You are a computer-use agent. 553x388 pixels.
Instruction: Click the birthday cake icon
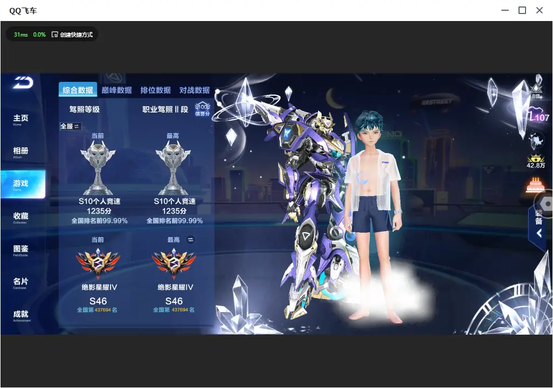(x=535, y=185)
